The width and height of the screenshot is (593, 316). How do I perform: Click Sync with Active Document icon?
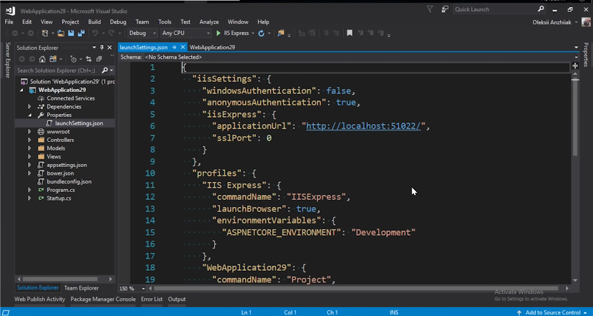click(89, 59)
